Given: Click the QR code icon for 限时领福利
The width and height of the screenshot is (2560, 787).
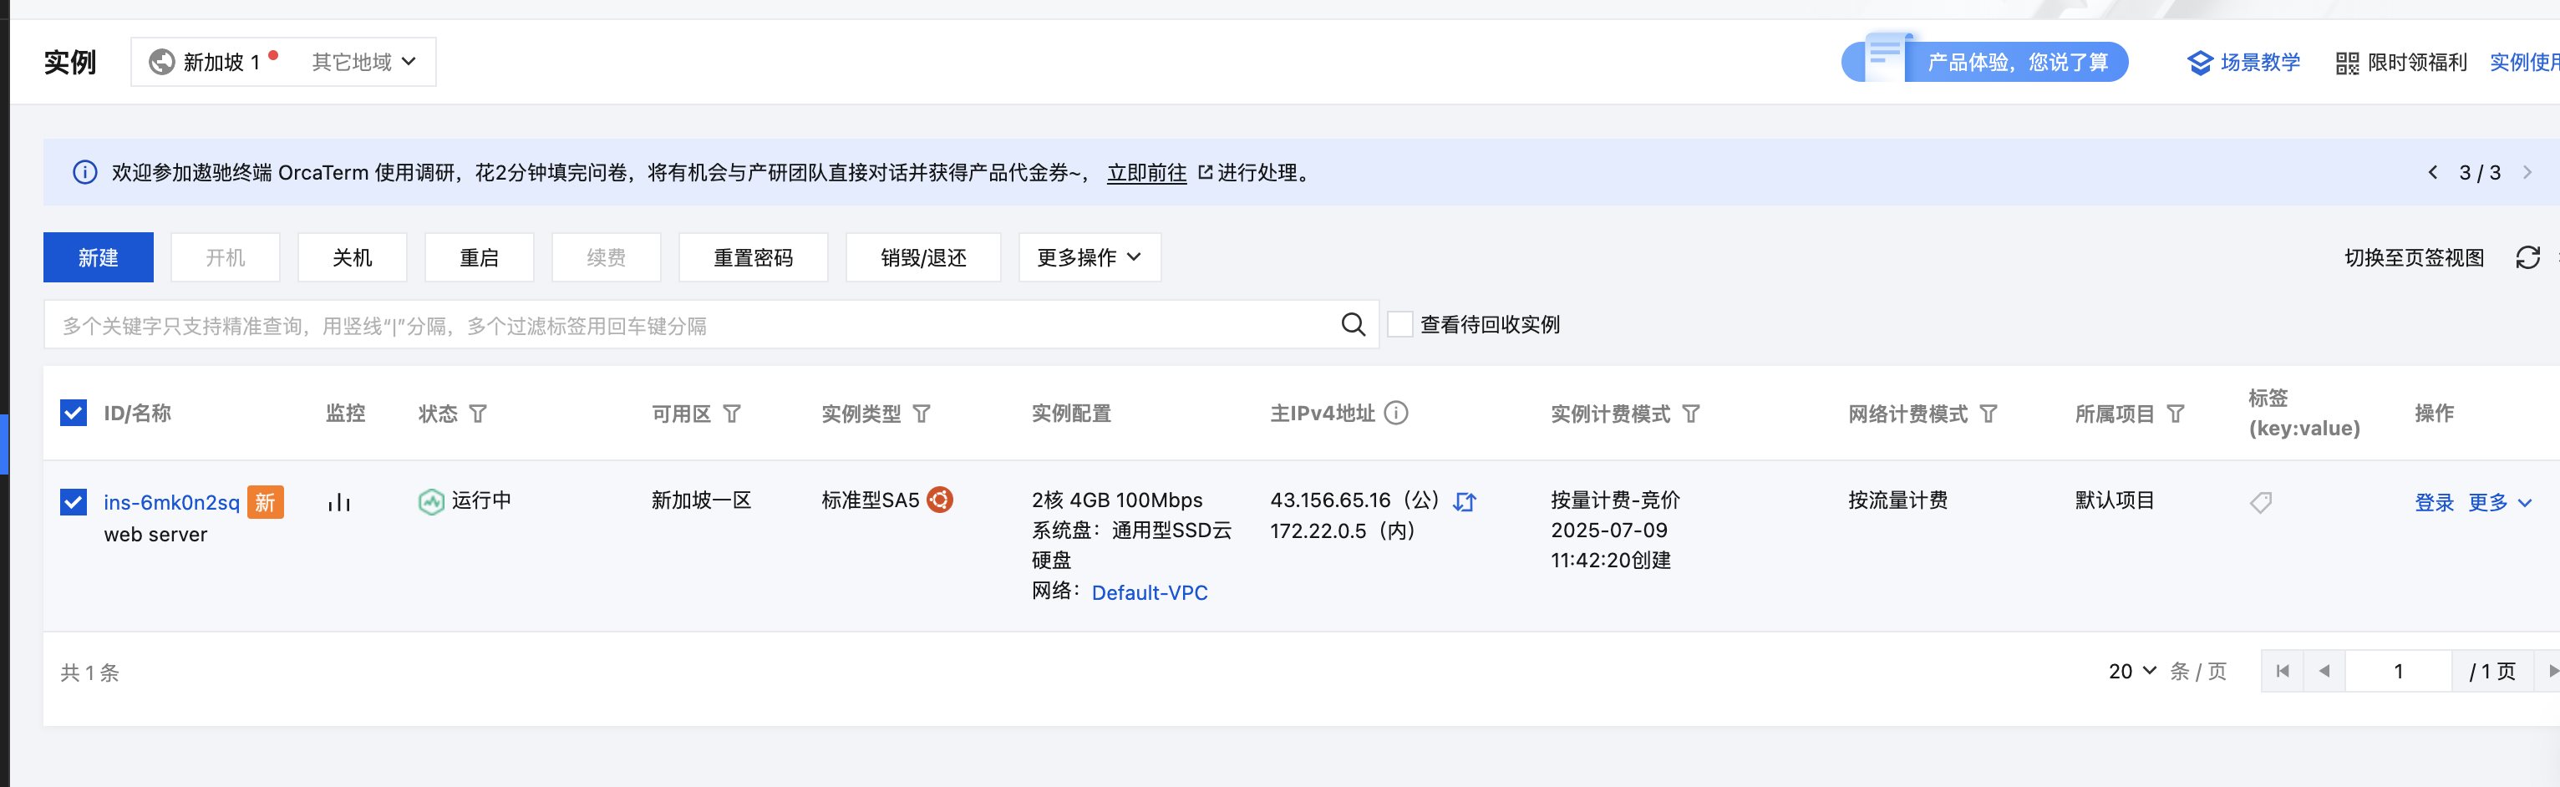Looking at the screenshot, I should click(x=2347, y=63).
